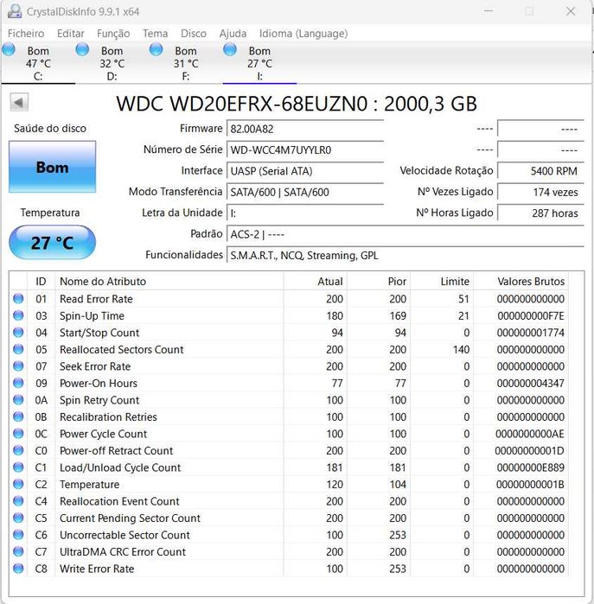The width and height of the screenshot is (594, 604).
Task: Click the Nome do Atributo column header
Action: coord(169,281)
